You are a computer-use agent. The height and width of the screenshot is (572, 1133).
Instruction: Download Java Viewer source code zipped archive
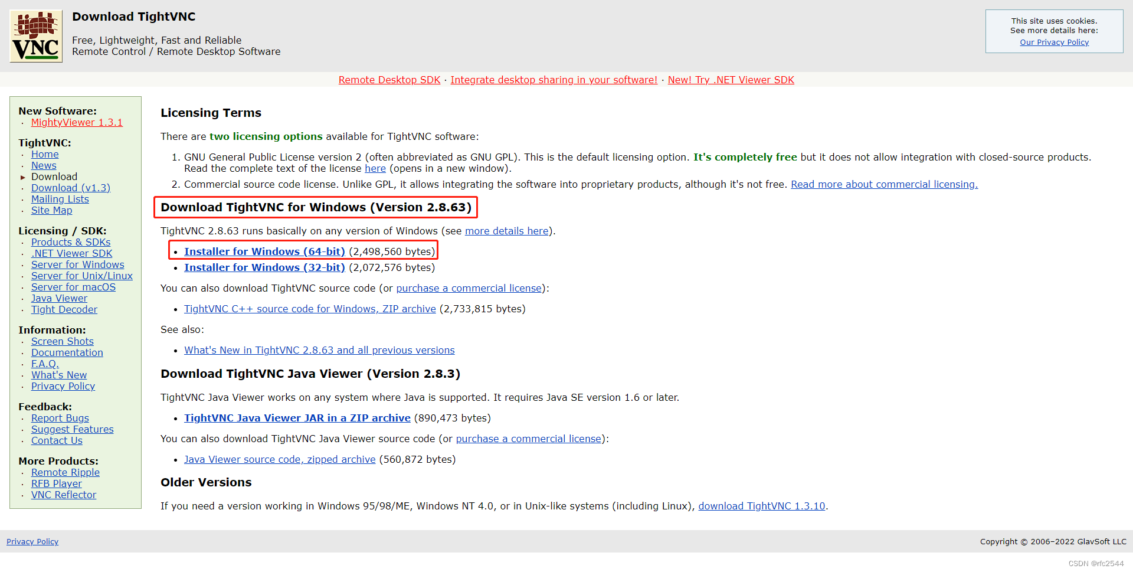pos(280,459)
